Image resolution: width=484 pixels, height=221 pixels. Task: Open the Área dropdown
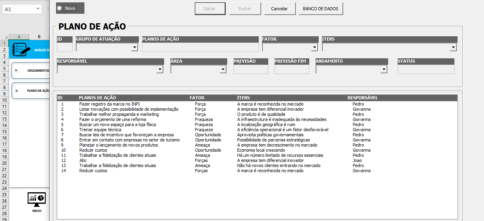tap(223, 69)
